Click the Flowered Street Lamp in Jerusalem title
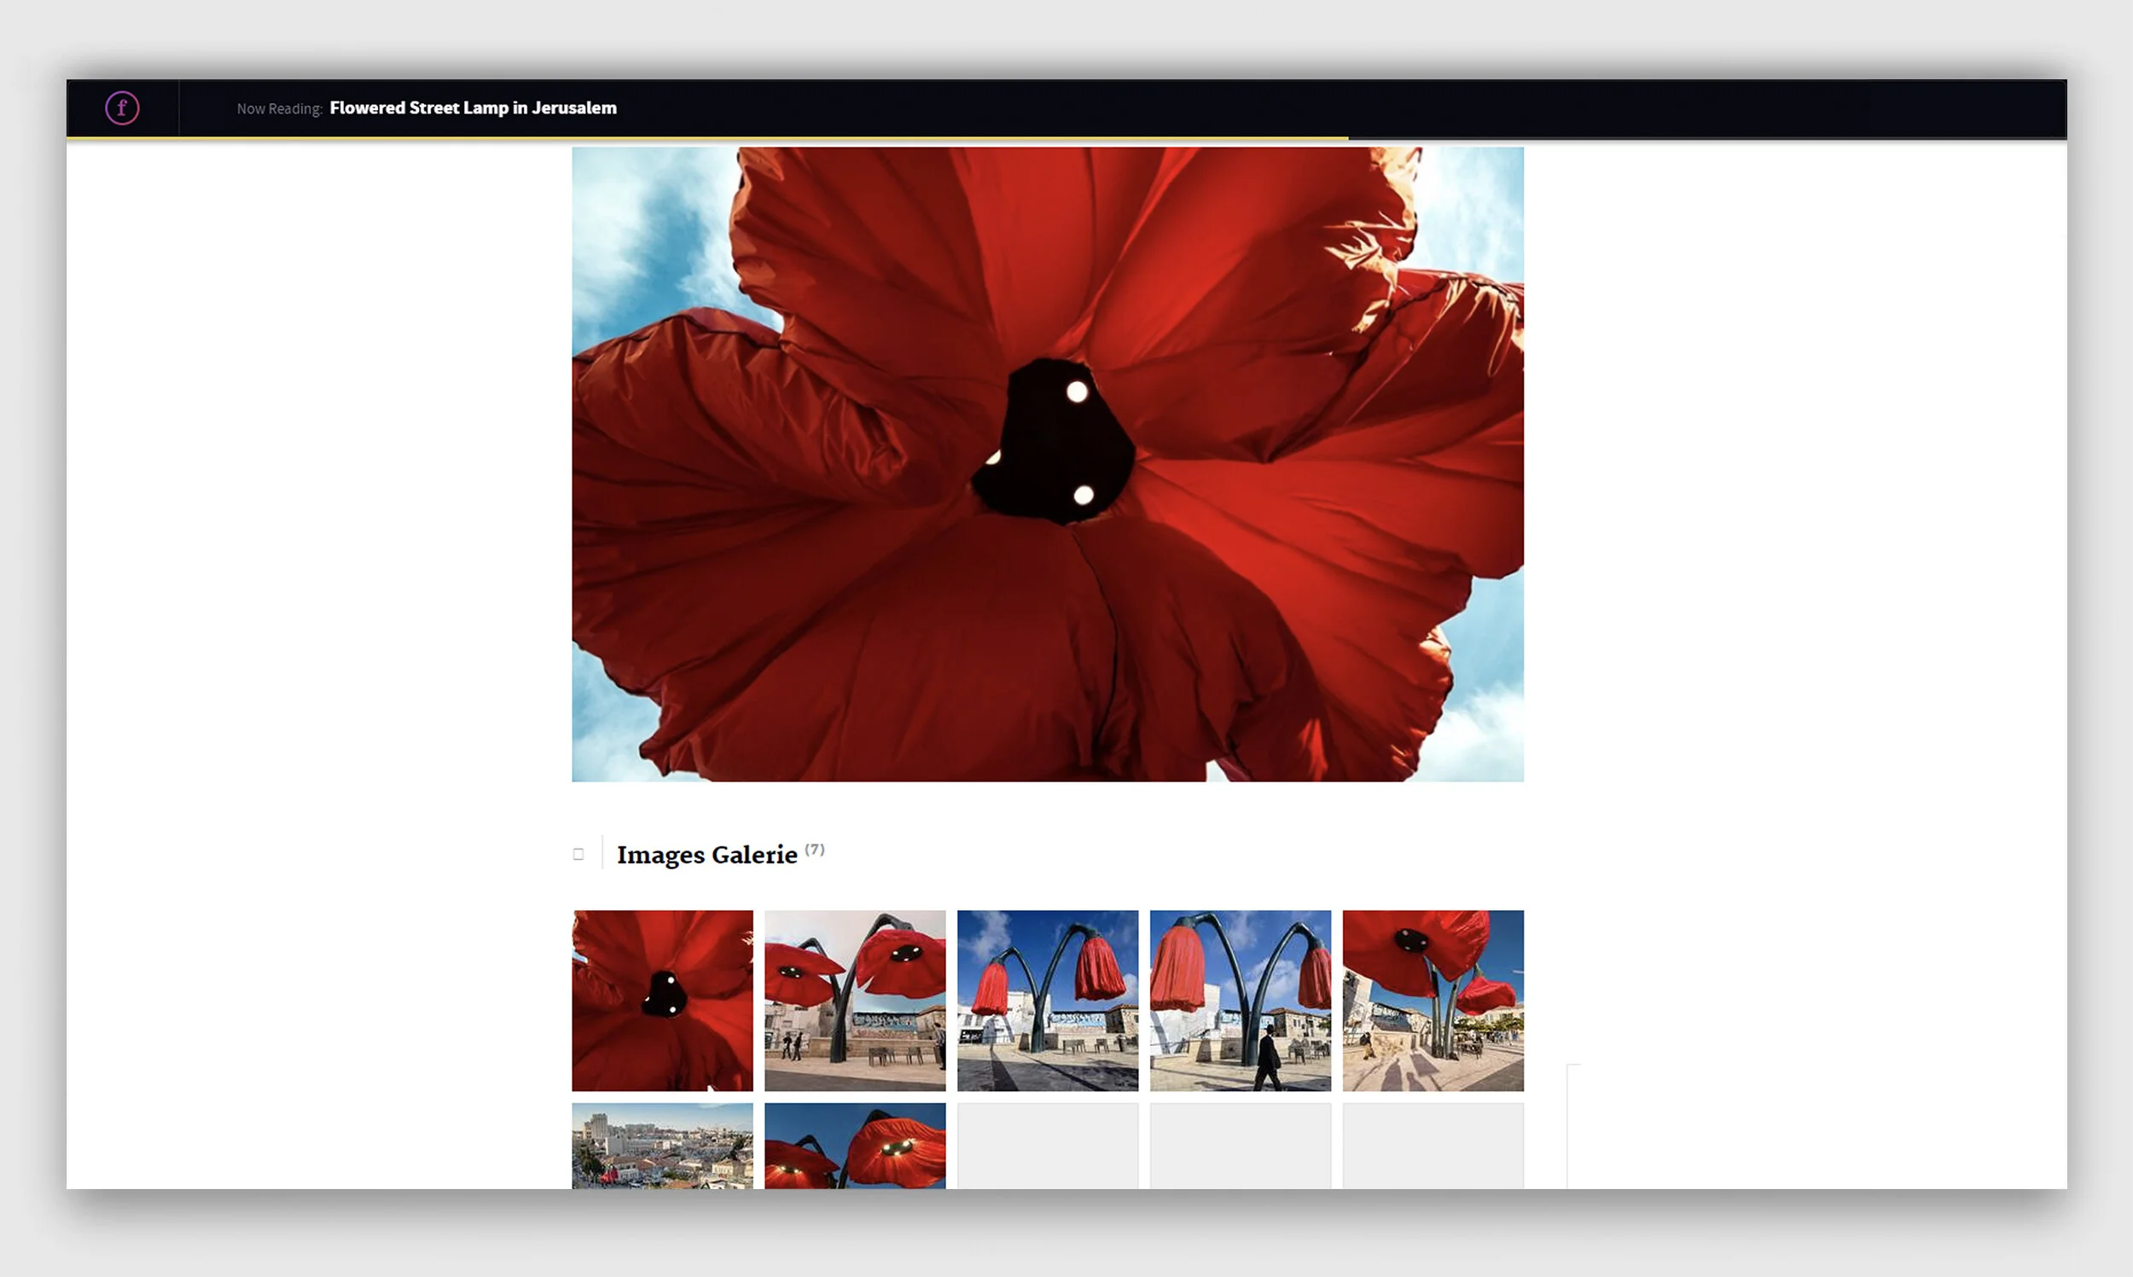2133x1277 pixels. click(473, 107)
